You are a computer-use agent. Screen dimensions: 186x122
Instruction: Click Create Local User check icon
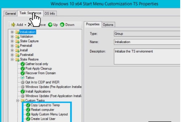click(28, 119)
